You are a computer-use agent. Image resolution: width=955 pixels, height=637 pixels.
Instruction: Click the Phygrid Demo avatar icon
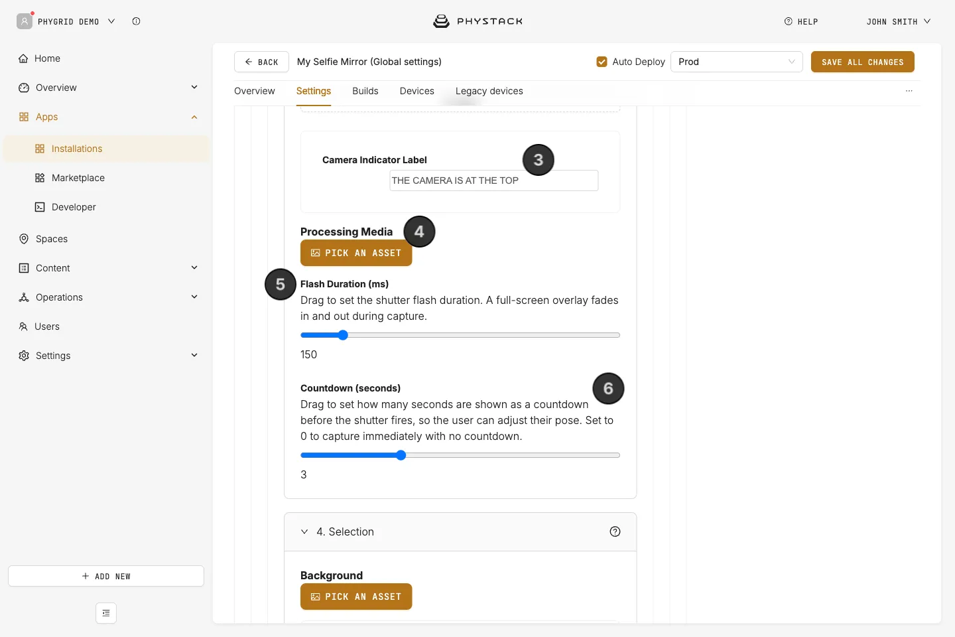[x=25, y=21]
